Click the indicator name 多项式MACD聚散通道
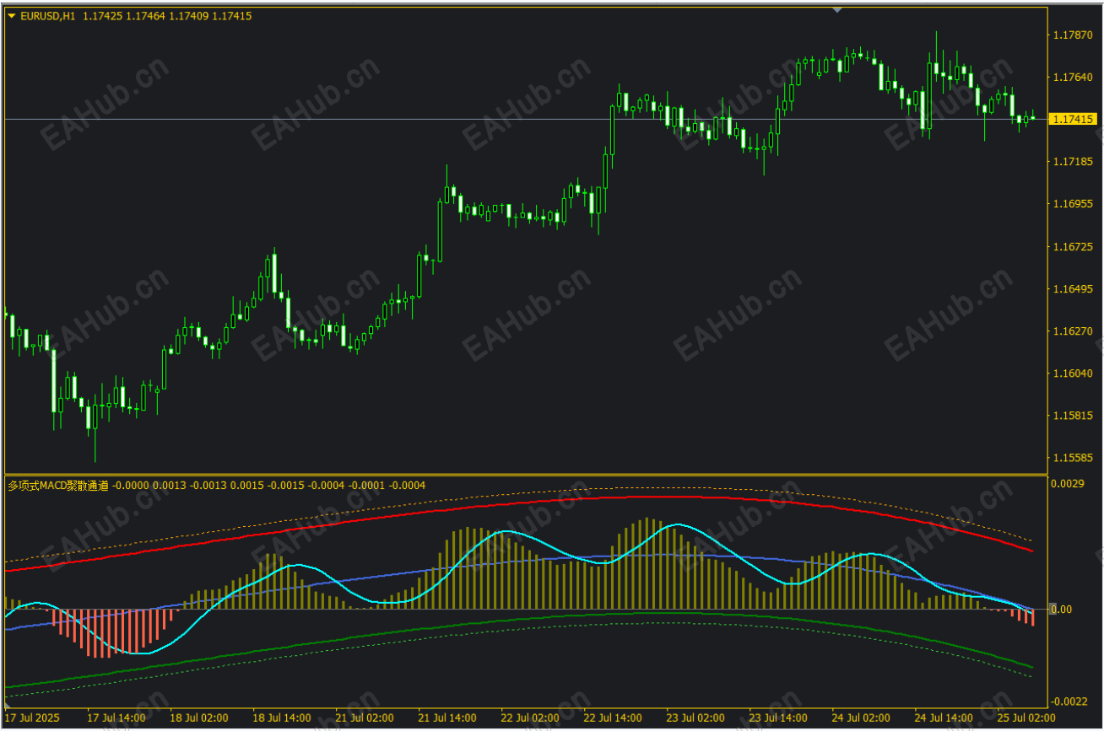The image size is (1104, 731). pyautogui.click(x=58, y=486)
